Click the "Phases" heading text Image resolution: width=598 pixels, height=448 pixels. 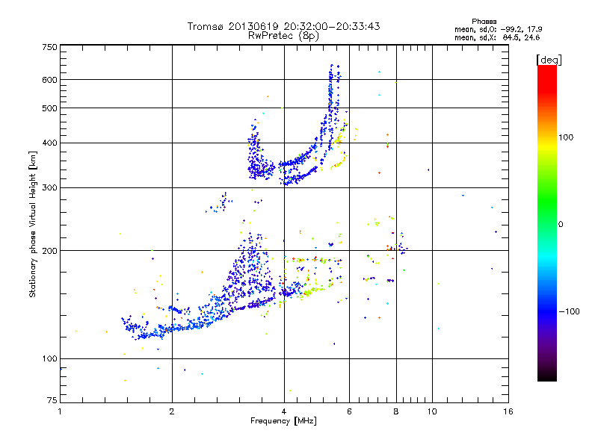(x=484, y=22)
